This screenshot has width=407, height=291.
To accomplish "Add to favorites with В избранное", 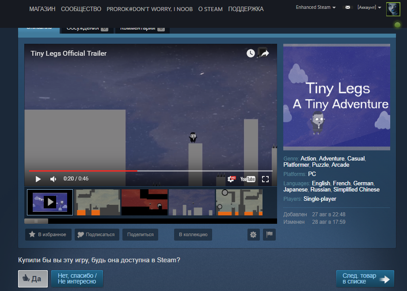I will (x=48, y=234).
